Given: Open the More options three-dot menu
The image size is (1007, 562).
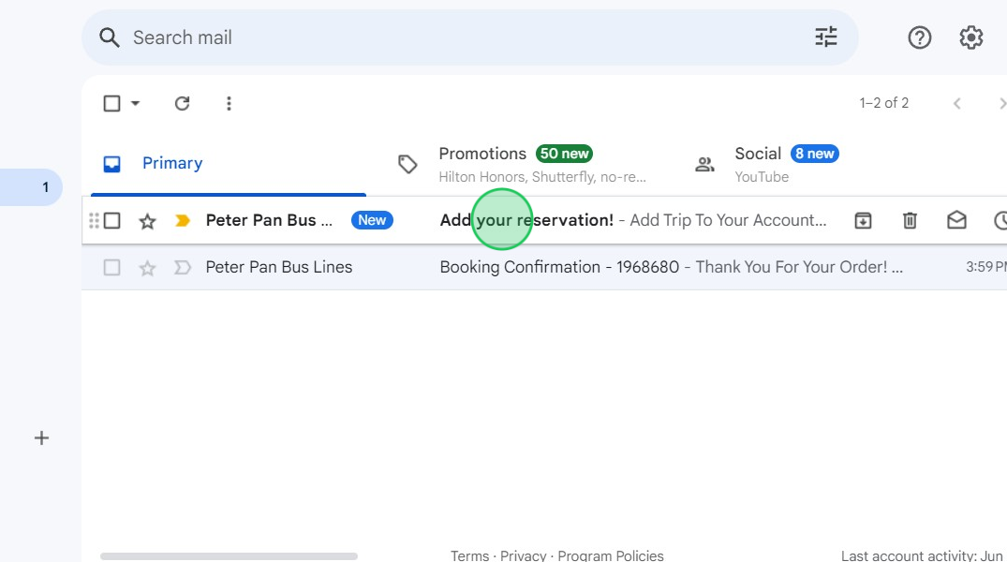Looking at the screenshot, I should [x=229, y=103].
